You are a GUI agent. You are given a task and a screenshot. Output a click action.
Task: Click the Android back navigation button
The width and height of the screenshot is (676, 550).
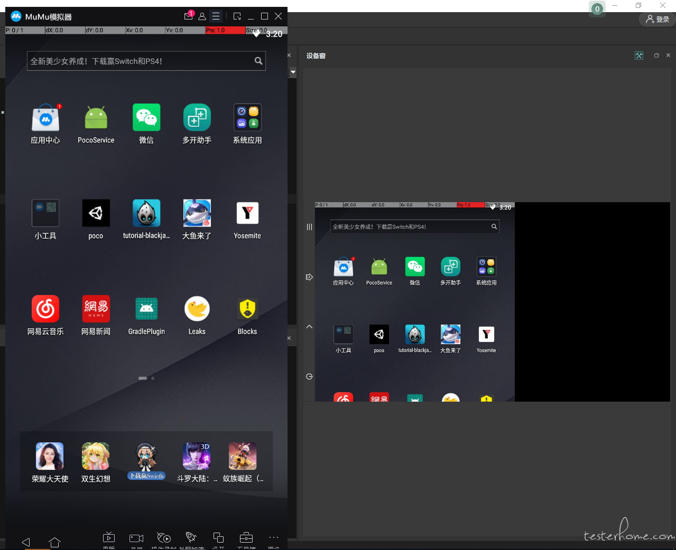[x=25, y=542]
